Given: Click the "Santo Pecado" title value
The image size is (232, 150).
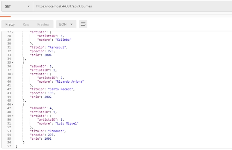Looking at the screenshot, I should [61, 89].
